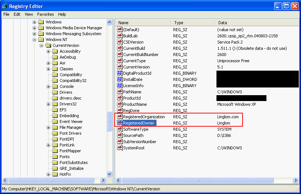Image resolution: width=301 pixels, height=194 pixels.
Task: Collapse the Windows NT key
Action: (x=34, y=40)
